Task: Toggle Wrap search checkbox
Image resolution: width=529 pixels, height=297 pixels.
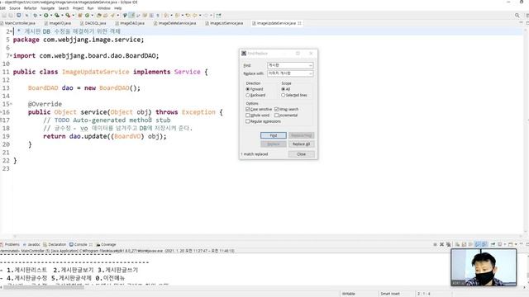Action: coord(277,109)
